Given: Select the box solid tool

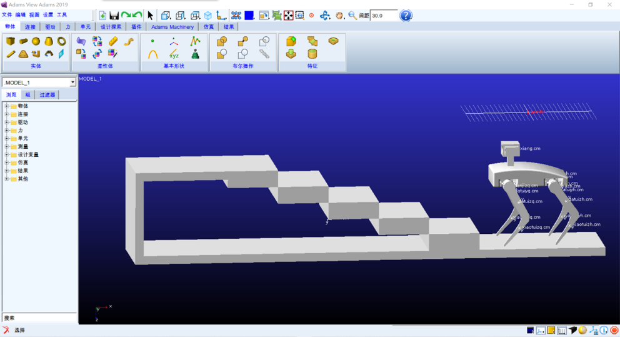Looking at the screenshot, I should pyautogui.click(x=11, y=41).
